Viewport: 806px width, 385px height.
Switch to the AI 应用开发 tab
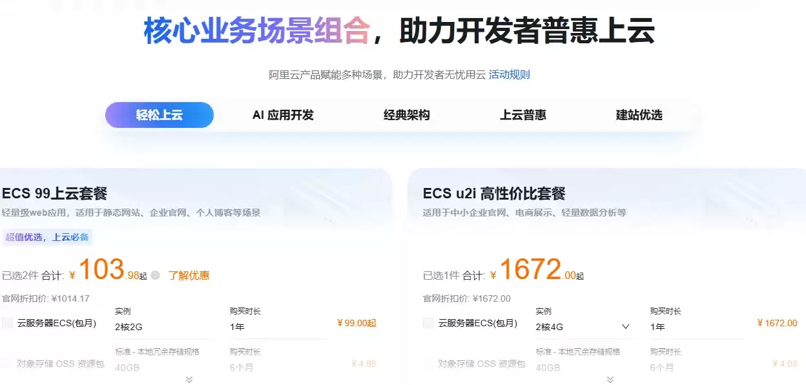click(x=283, y=115)
